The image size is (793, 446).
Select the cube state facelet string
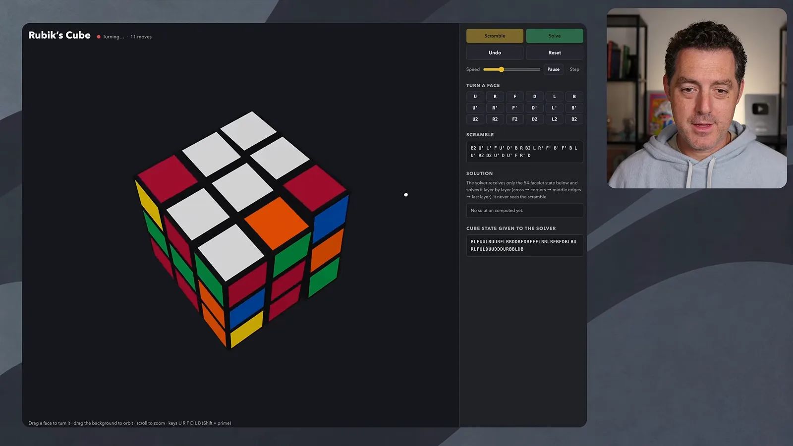[524, 245]
